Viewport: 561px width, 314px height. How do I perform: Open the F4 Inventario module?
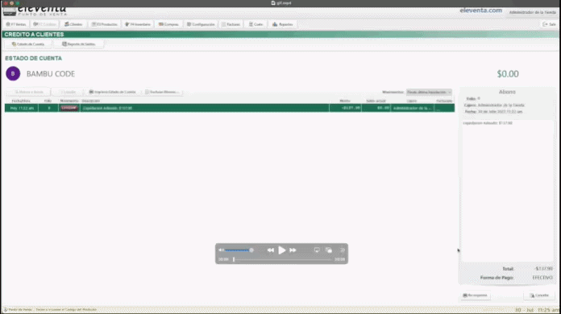tap(137, 24)
